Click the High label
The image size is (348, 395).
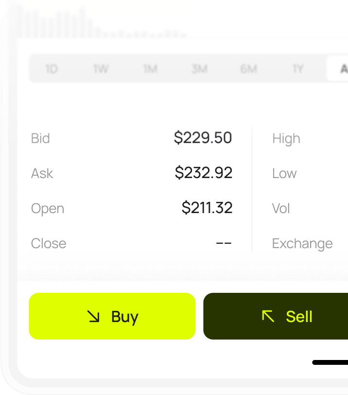tap(286, 139)
